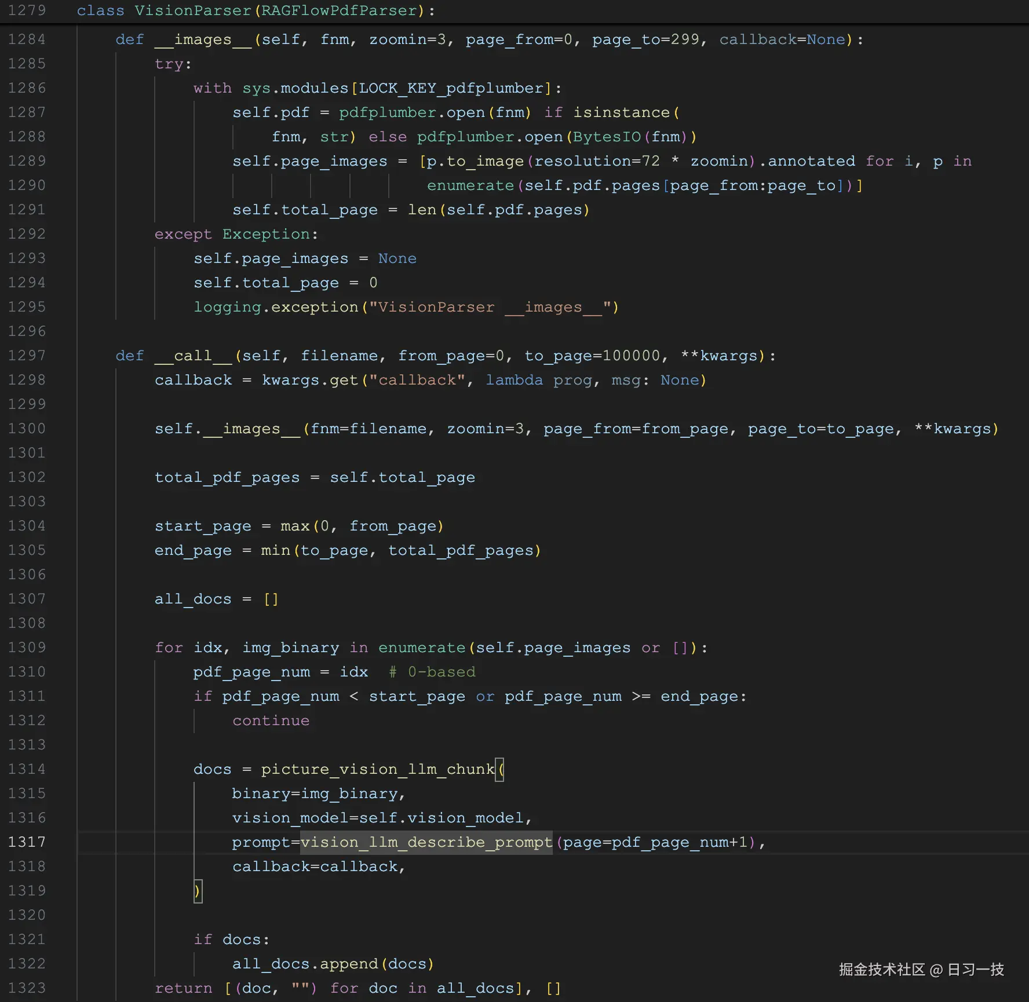This screenshot has height=1002, width=1029.
Task: Click the __call__ method definition
Action: pyautogui.click(x=192, y=356)
